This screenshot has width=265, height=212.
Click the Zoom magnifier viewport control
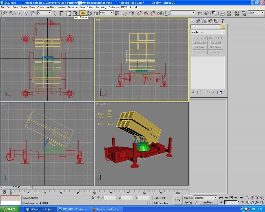click(247, 198)
